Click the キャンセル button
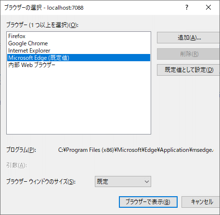The height and width of the screenshot is (215, 220). point(201,202)
